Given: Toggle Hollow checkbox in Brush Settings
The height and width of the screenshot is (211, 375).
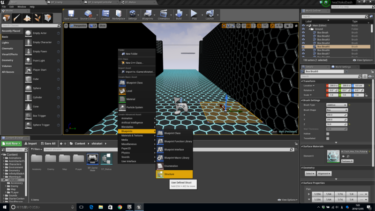Looking at the screenshot, I should pyautogui.click(x=328, y=134).
